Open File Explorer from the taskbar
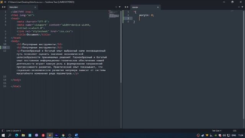 [23, 135]
